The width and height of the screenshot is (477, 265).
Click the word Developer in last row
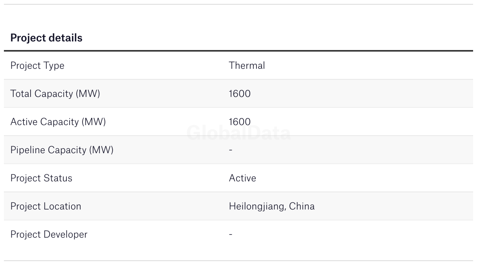pyautogui.click(x=65, y=235)
